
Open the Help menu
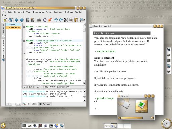(x=4, y=15)
